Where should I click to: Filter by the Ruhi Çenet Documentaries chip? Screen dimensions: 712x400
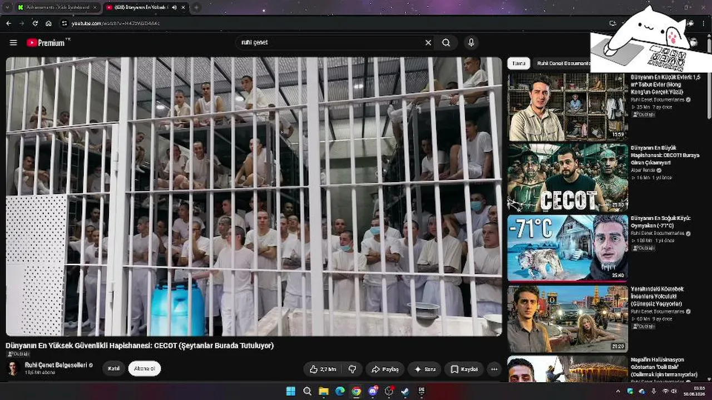pos(563,63)
